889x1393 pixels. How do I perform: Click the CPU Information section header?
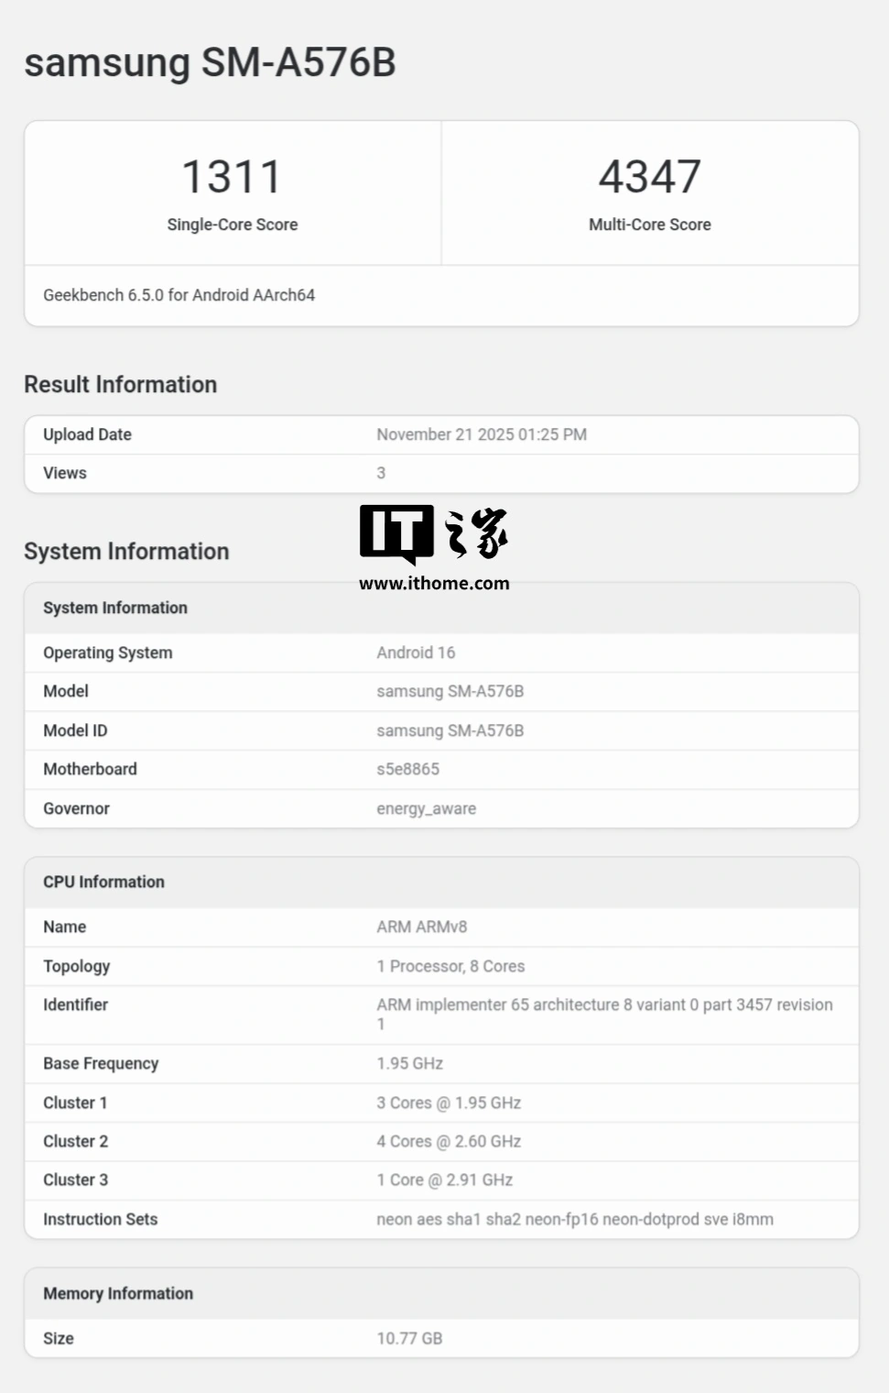pos(103,882)
